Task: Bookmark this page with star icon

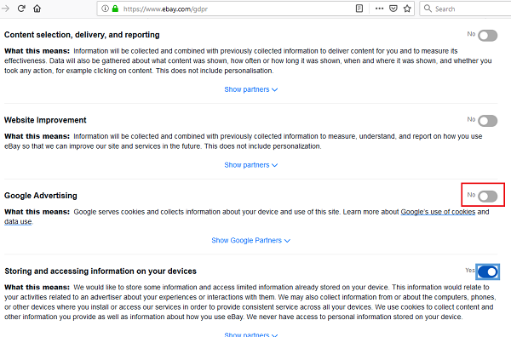Action: [x=407, y=9]
